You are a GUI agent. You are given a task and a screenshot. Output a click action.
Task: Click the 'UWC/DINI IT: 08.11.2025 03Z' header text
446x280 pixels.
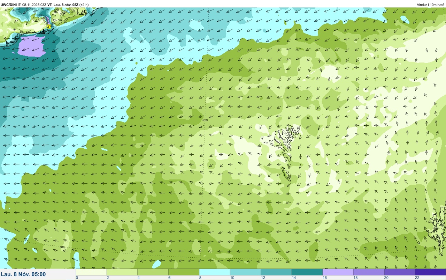click(24, 5)
